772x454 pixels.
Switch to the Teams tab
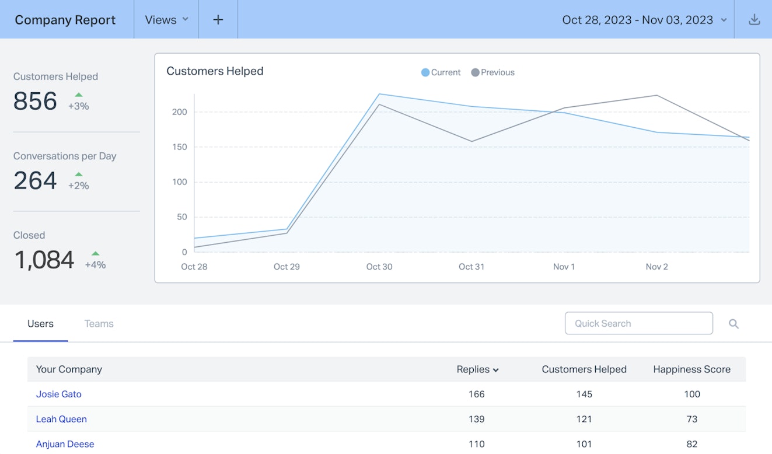click(x=99, y=324)
